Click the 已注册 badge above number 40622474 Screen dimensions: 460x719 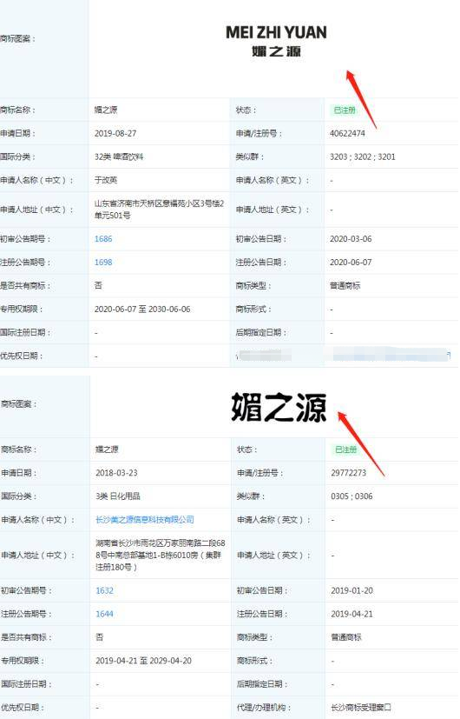(345, 110)
